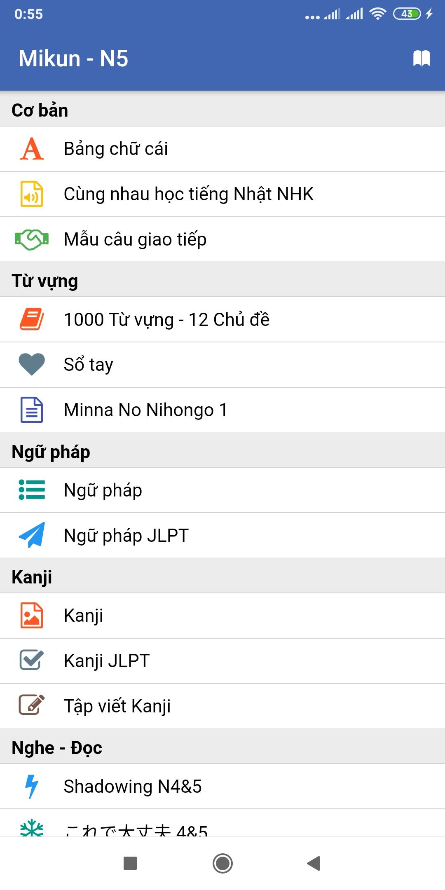Image resolution: width=445 pixels, height=890 pixels.
Task: Tap the paper plane JLPT grammar icon
Action: [32, 535]
